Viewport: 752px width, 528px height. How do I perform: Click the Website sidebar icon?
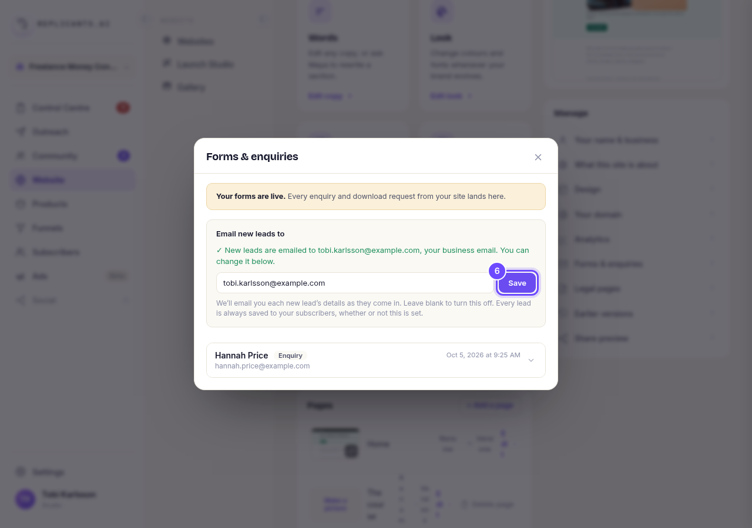(21, 180)
